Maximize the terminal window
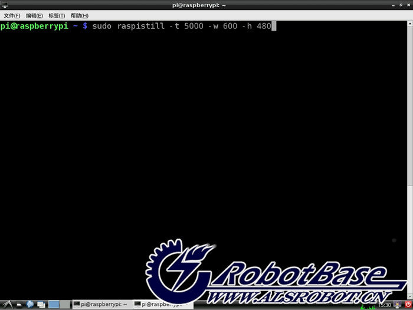This screenshot has width=413, height=310. 401,5
